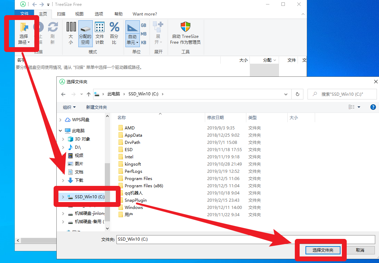
Task: Set size unit to MB
Action: [x=144, y=34]
